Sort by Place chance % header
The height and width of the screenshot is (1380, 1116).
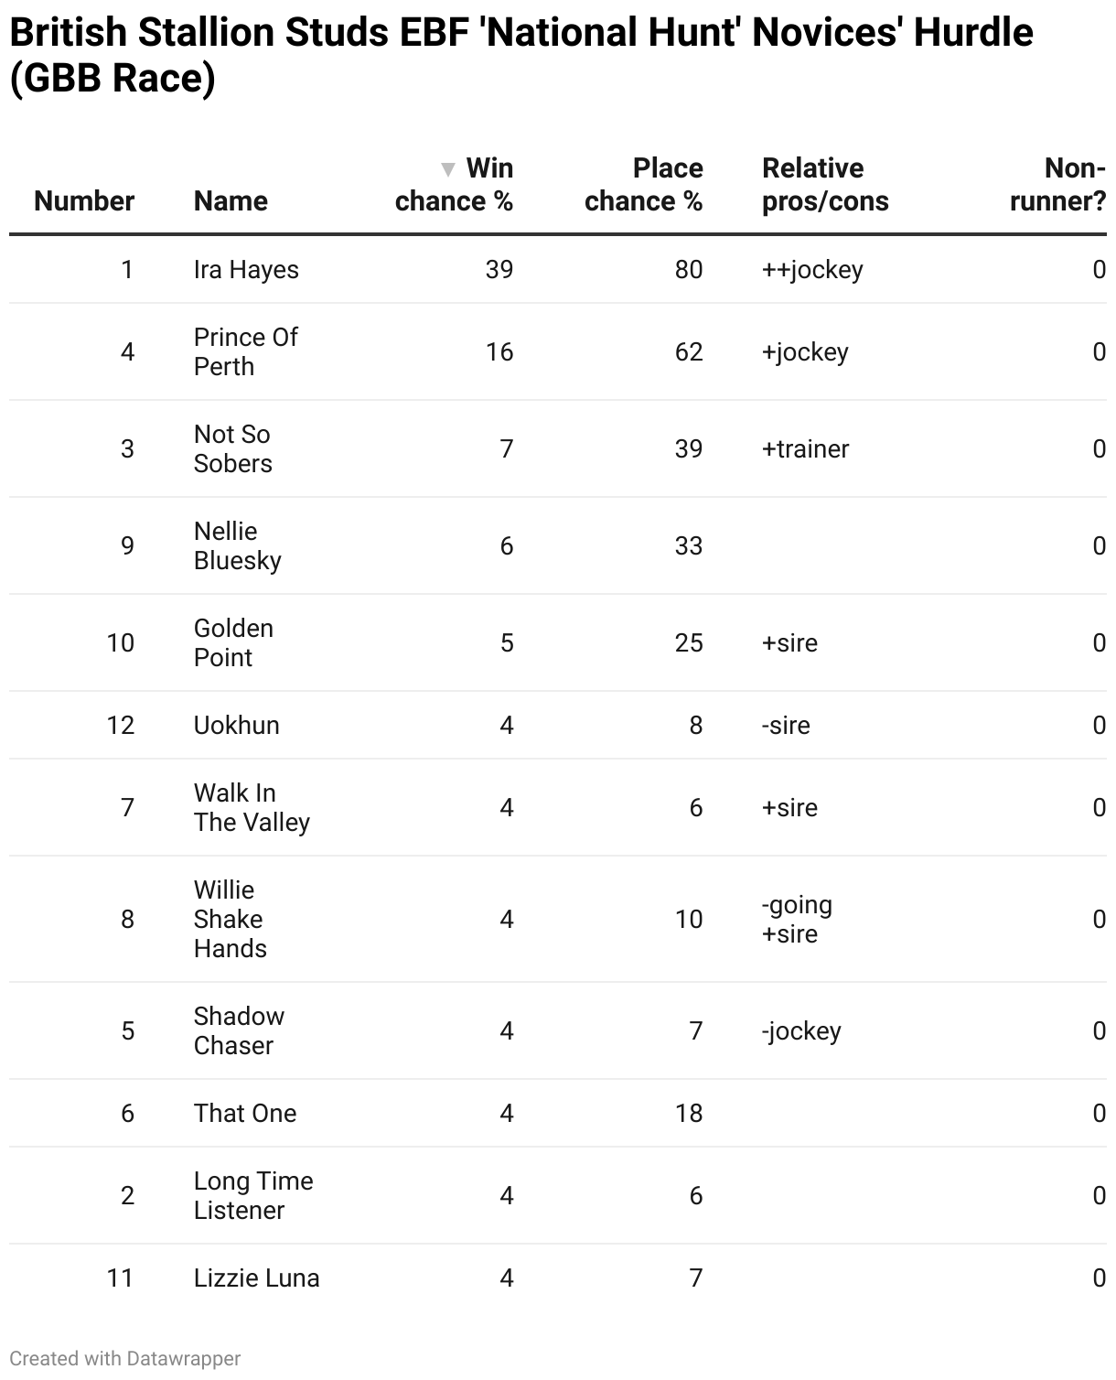[x=643, y=185]
